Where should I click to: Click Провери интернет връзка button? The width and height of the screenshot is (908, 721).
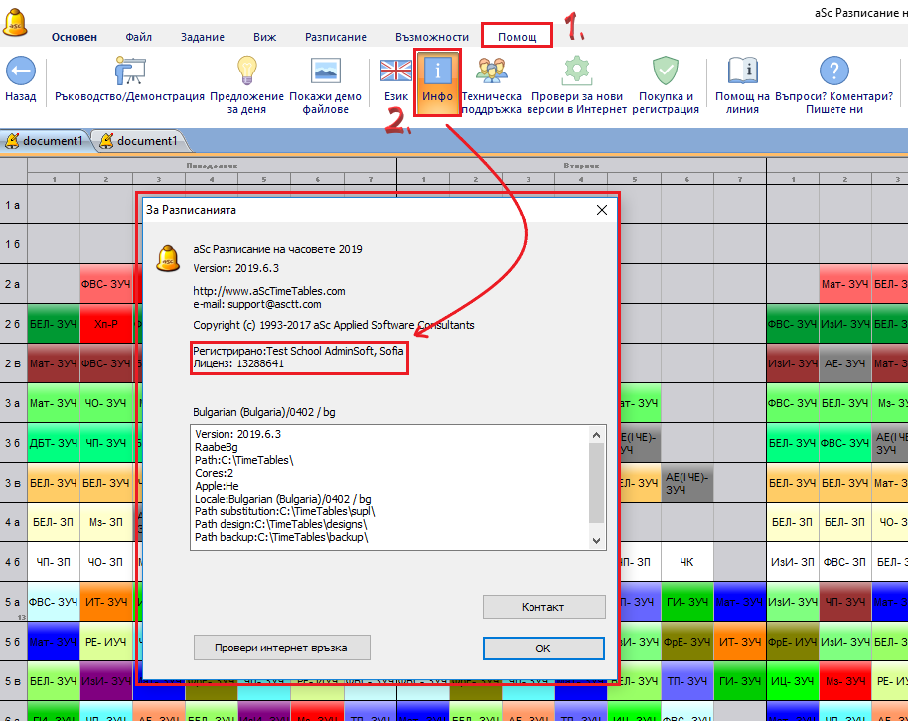(282, 648)
